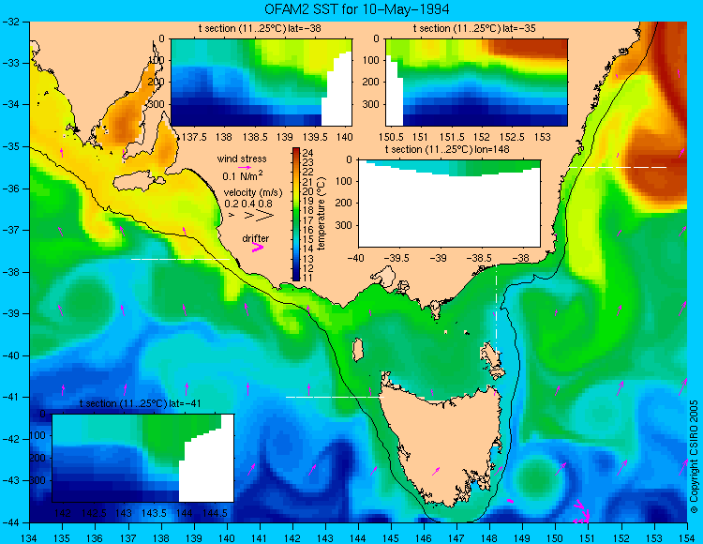
Task: Click the white dashed section line at 35°S
Action: coord(617,167)
